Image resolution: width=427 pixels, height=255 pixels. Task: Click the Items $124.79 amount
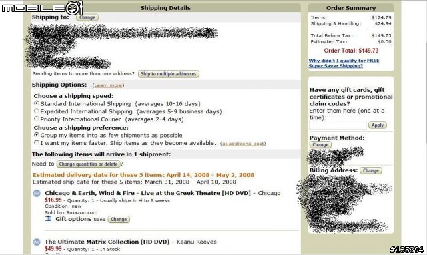coord(381,17)
